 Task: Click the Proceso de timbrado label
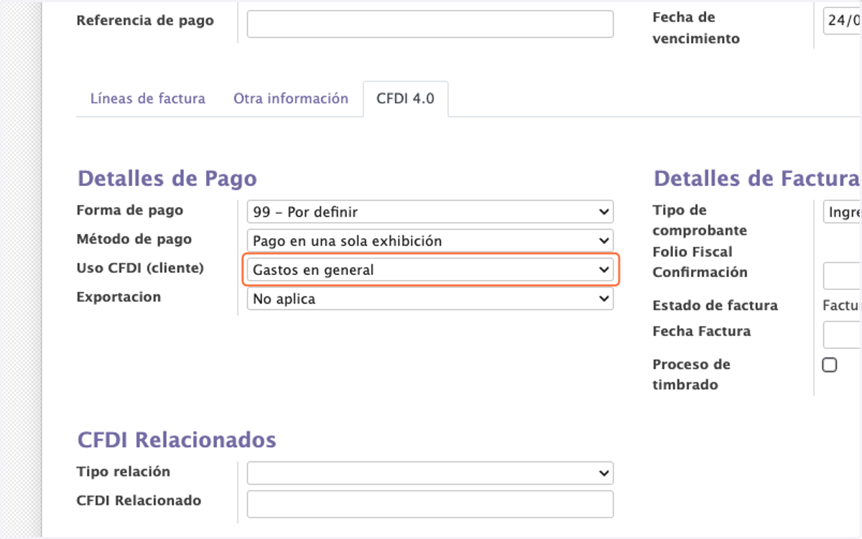[x=692, y=374]
